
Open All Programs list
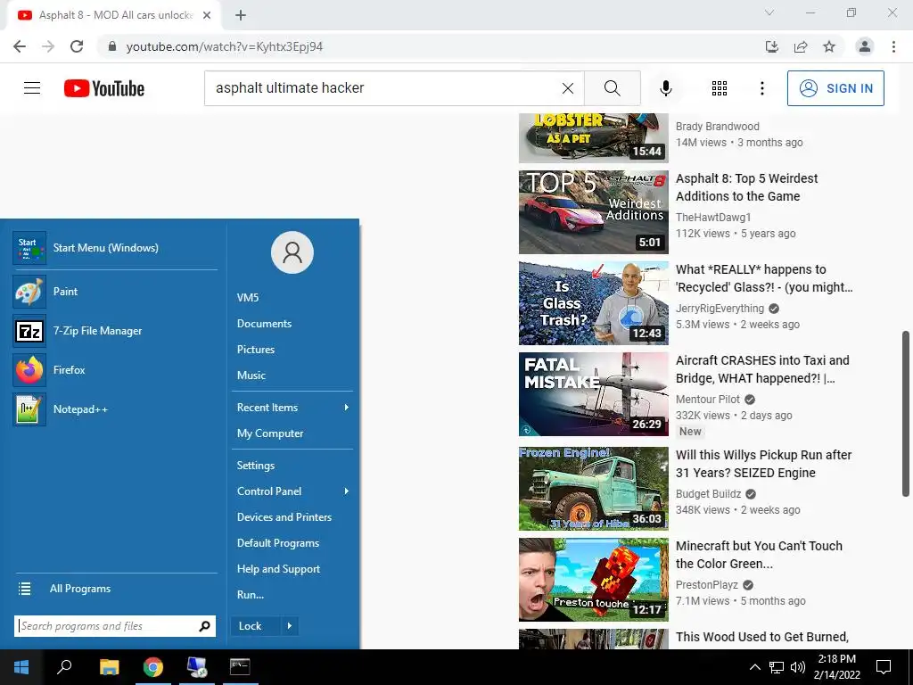[115, 589]
